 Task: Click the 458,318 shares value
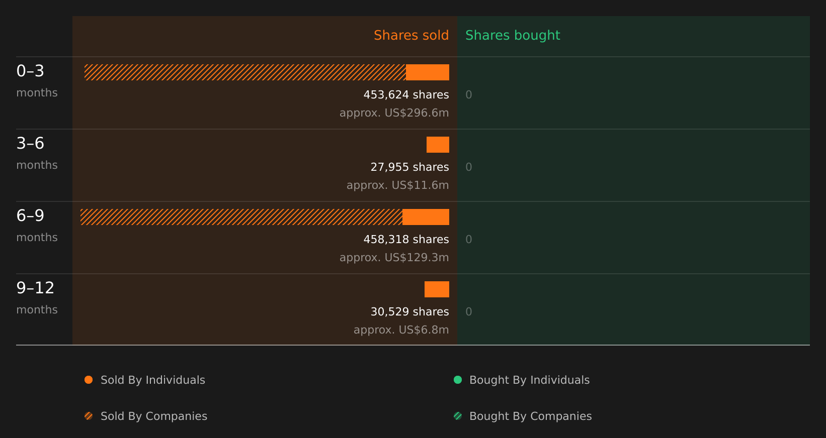point(406,240)
